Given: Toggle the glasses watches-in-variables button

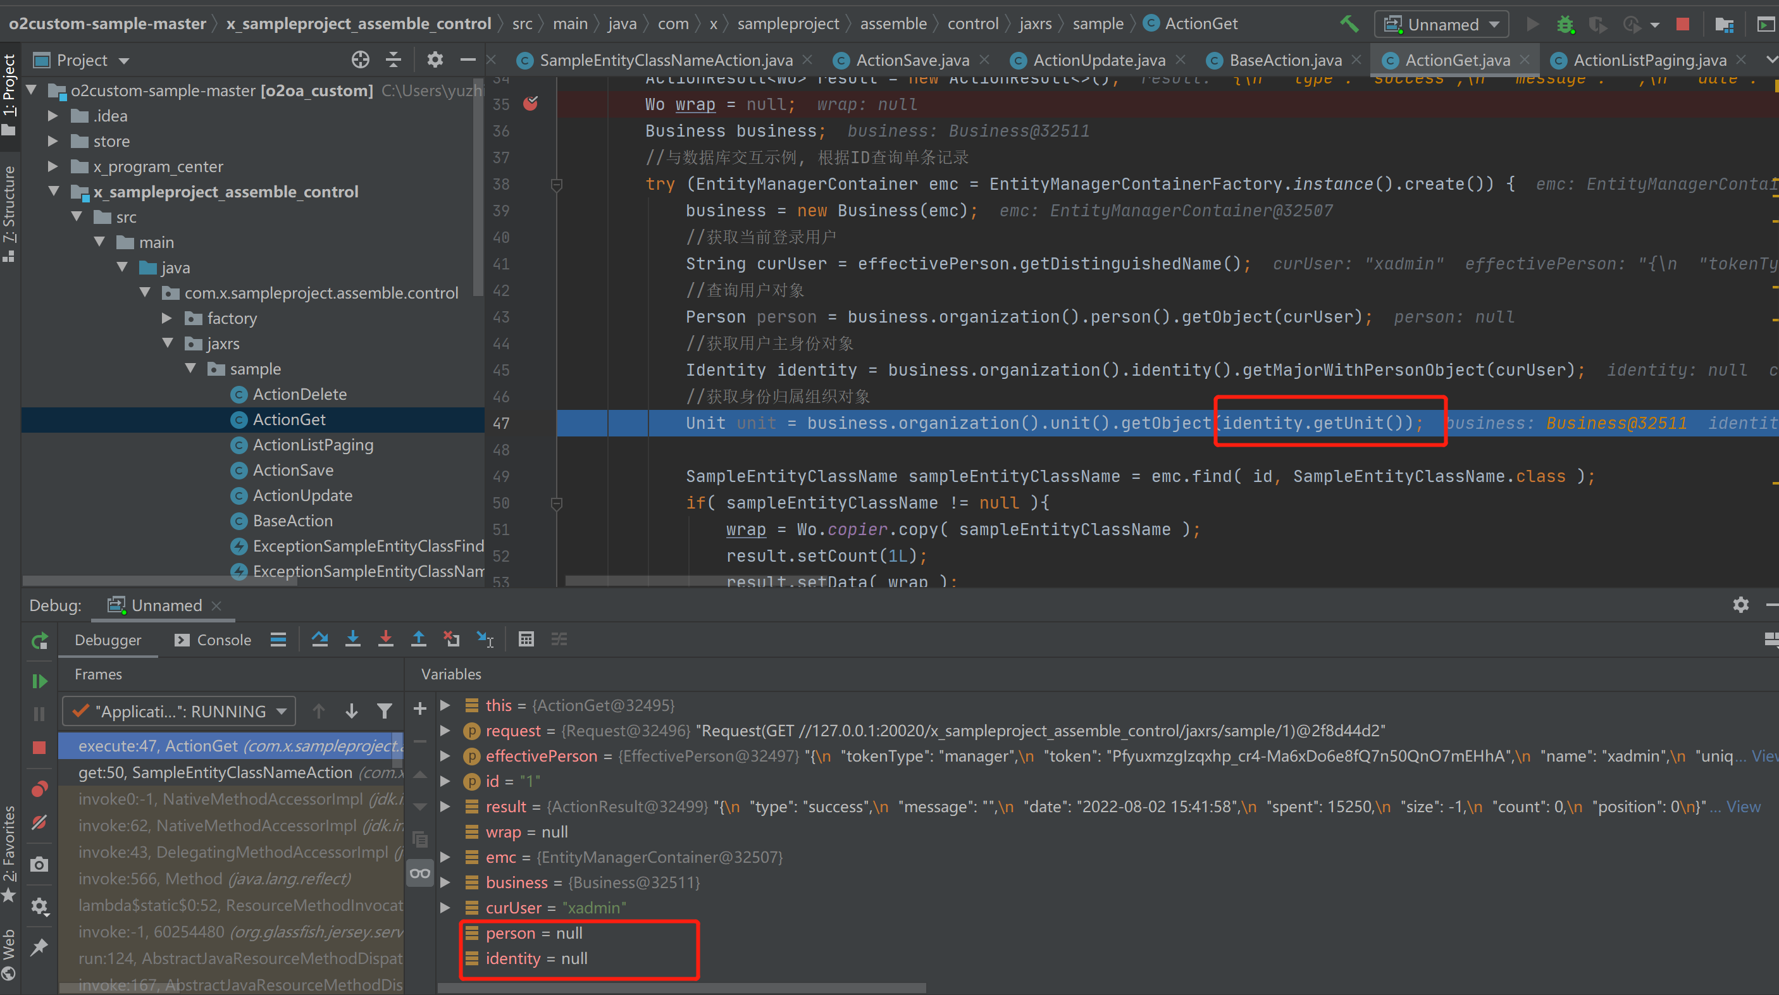Looking at the screenshot, I should 420,874.
